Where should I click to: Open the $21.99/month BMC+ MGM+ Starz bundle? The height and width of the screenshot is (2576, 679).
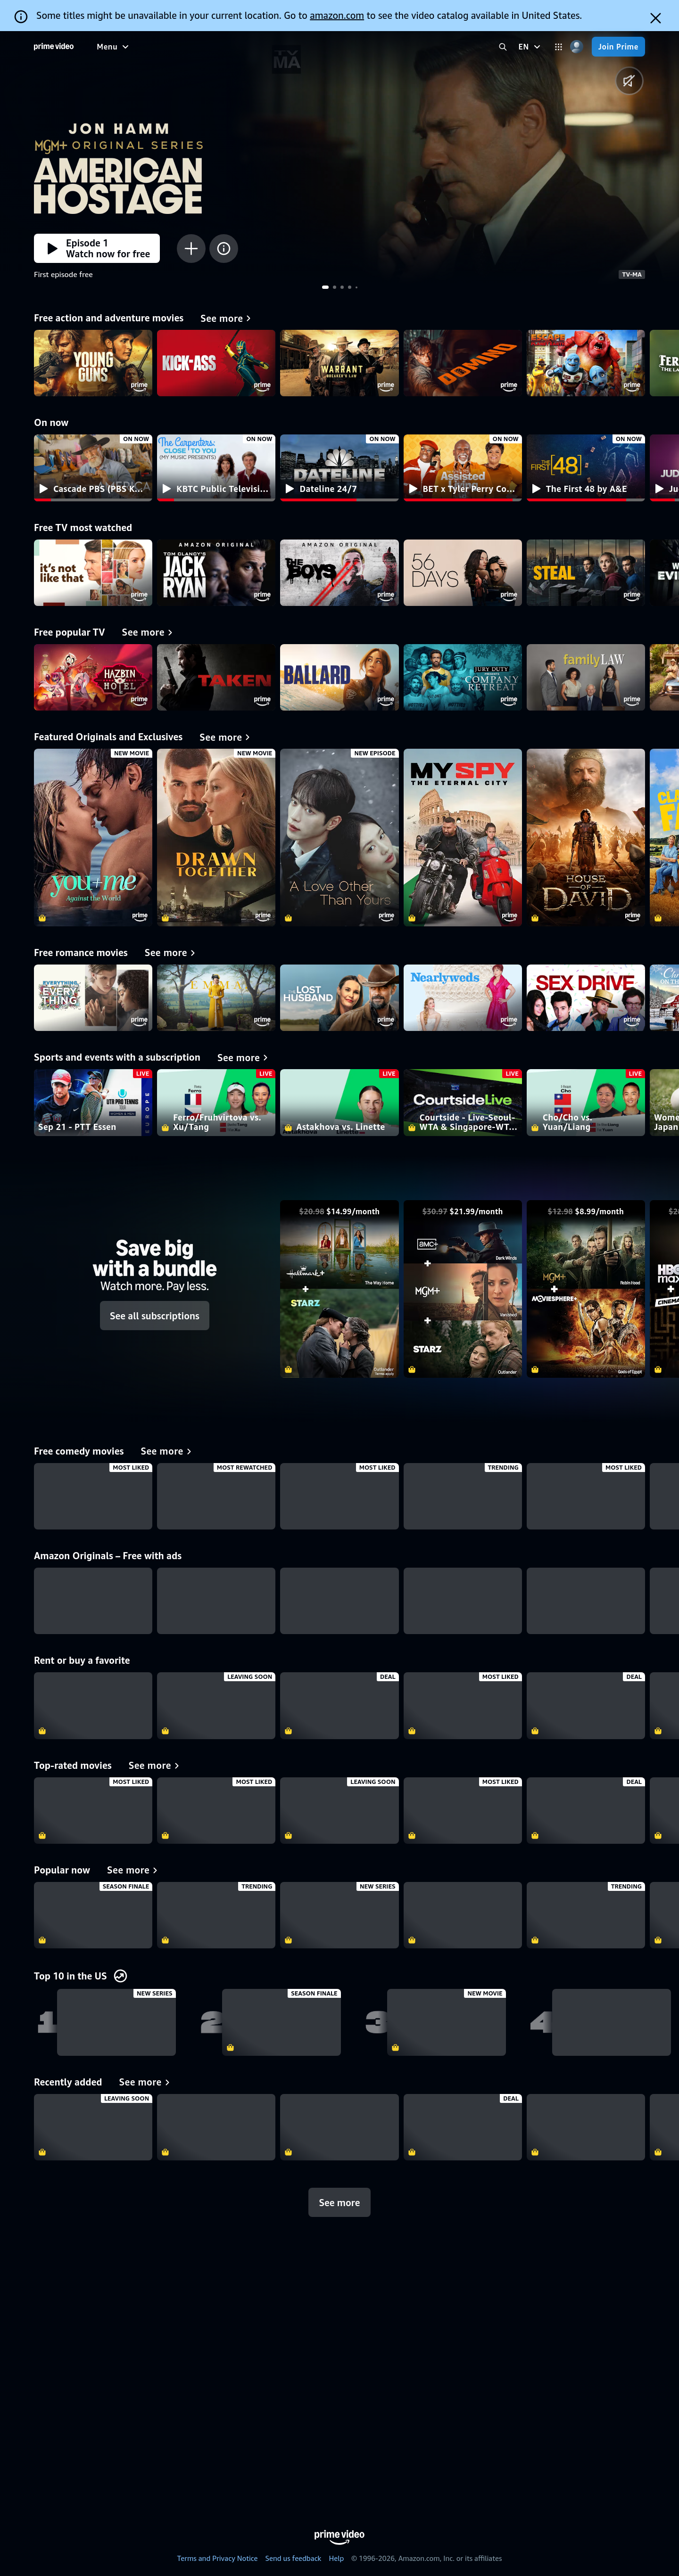[462, 1289]
